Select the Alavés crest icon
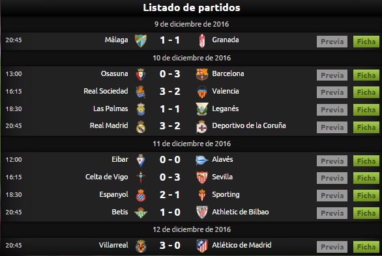This screenshot has width=382, height=256. coord(201,160)
